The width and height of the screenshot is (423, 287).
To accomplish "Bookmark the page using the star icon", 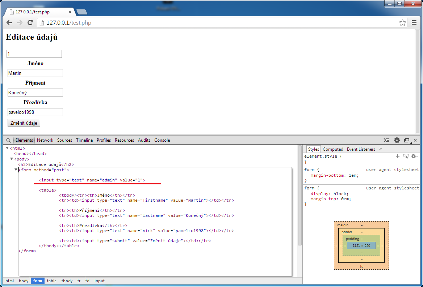I will point(402,22).
